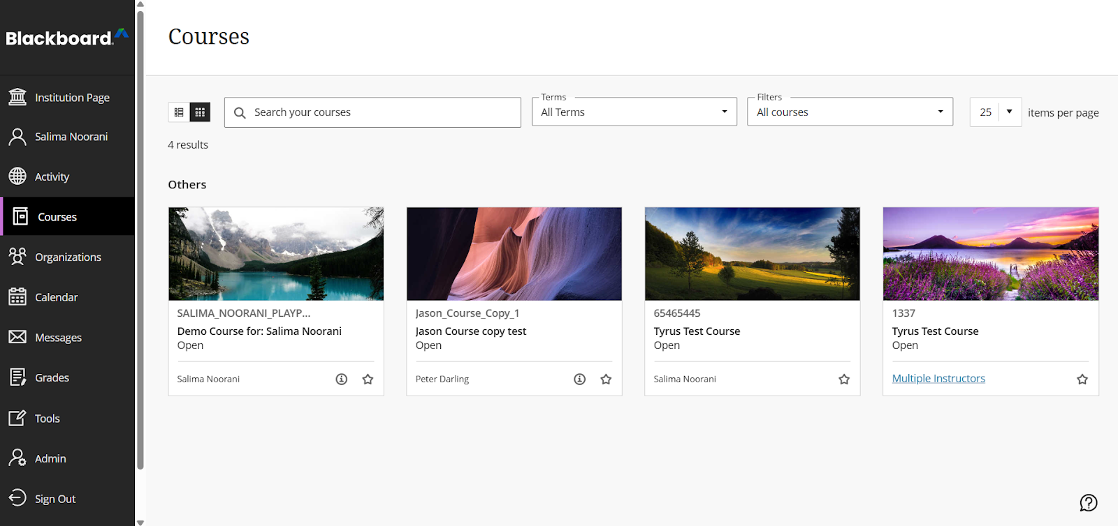Click the Peter Darling instructor name
The image size is (1118, 526).
coord(442,379)
